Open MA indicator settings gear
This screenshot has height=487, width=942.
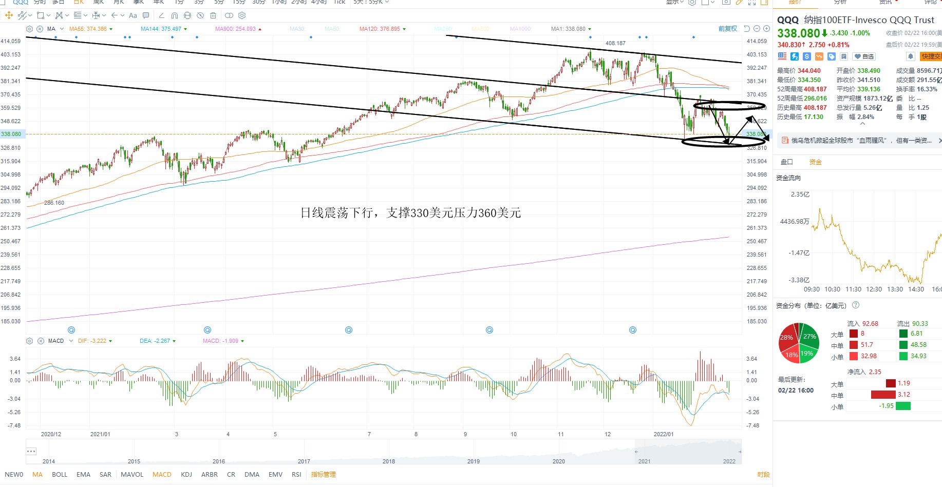[29, 29]
